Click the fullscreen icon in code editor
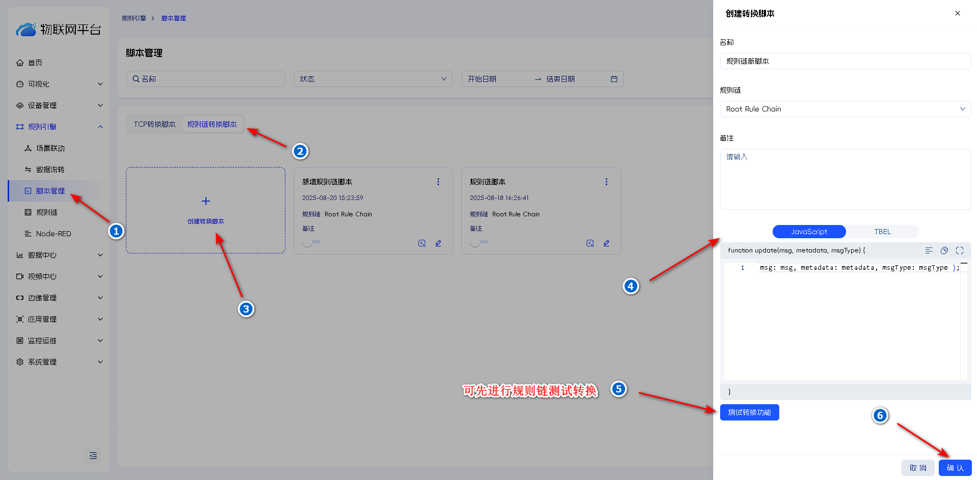Viewport: 977px width, 480px height. tap(960, 250)
